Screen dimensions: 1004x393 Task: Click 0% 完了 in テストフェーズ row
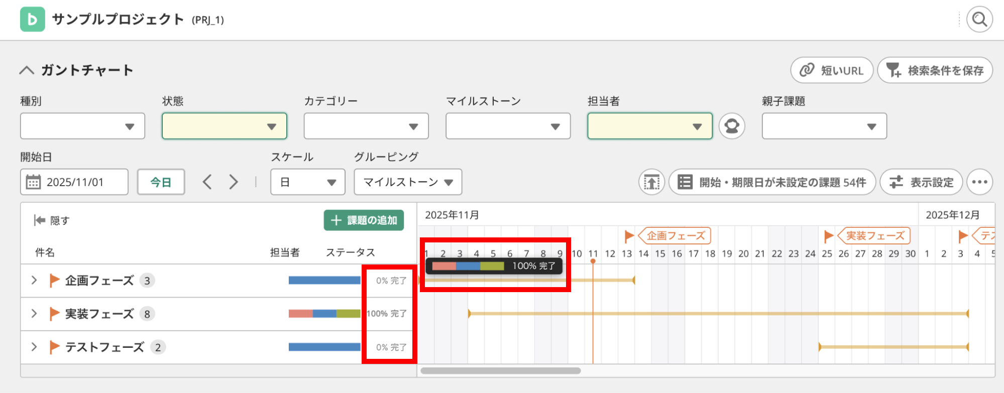pos(391,347)
